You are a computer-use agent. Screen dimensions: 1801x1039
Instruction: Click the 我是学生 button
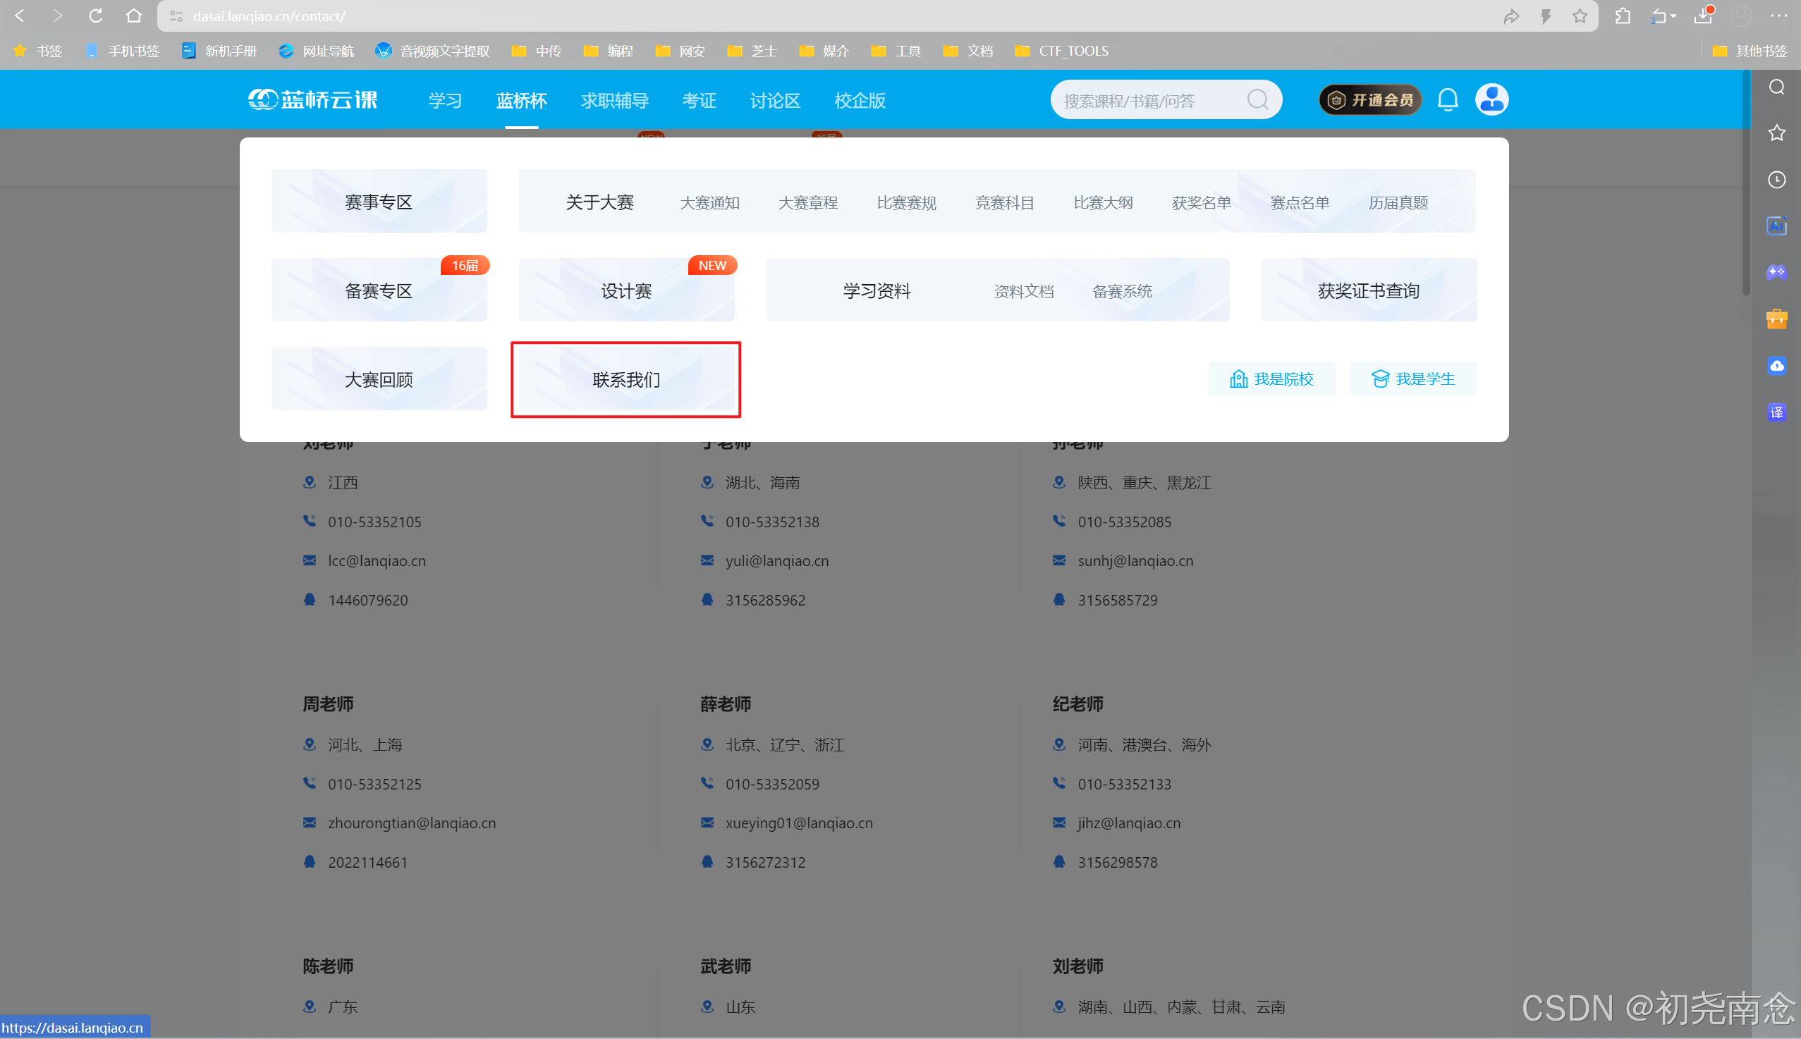[1412, 379]
